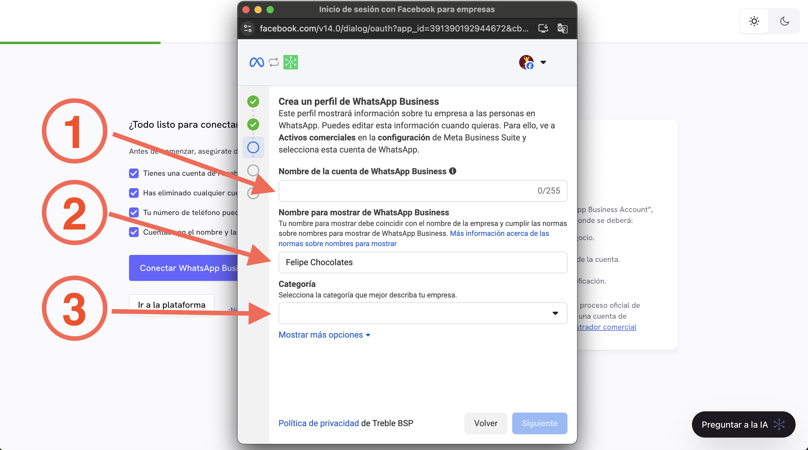Click the info icon next to account name label
808x450 pixels.
(452, 171)
